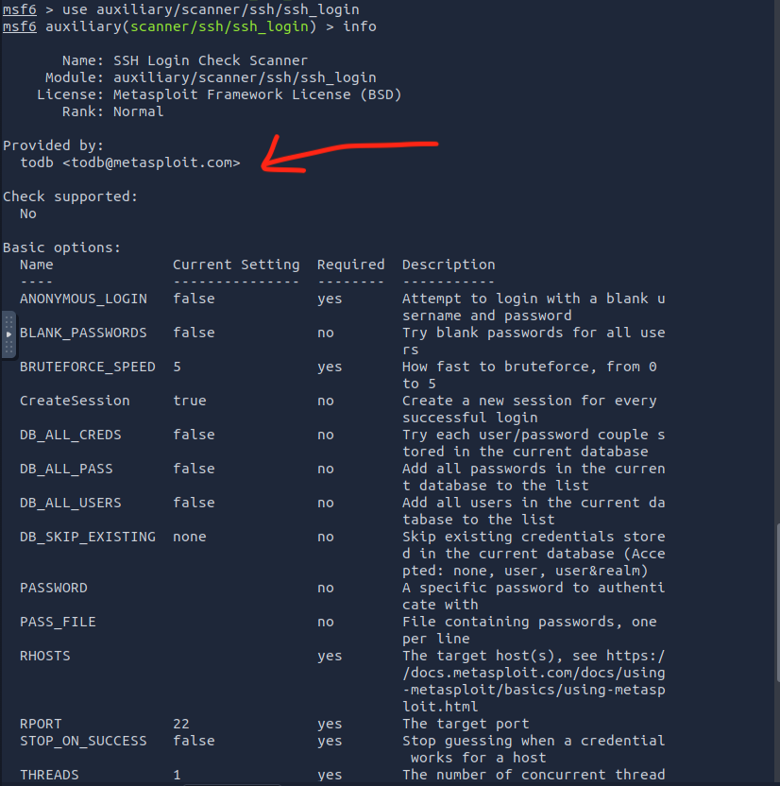Click the PASS_FILE option name
780x786 pixels.
click(58, 622)
